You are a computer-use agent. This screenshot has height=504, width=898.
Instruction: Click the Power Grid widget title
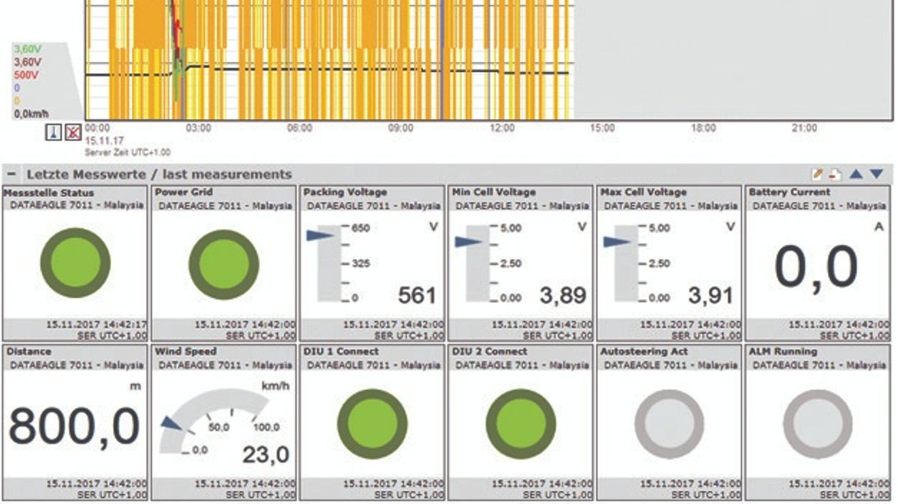[184, 192]
